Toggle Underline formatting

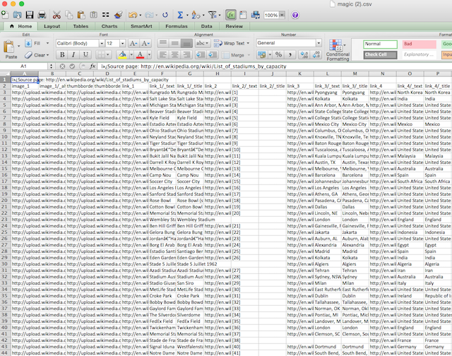point(85,54)
